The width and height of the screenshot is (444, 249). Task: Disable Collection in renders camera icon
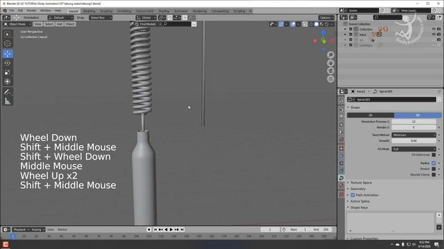click(438, 29)
